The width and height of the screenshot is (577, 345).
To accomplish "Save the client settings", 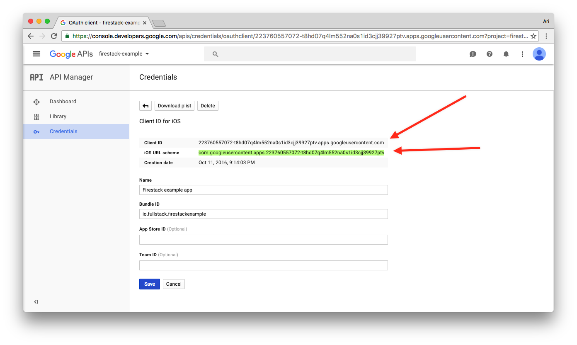I will 150,284.
